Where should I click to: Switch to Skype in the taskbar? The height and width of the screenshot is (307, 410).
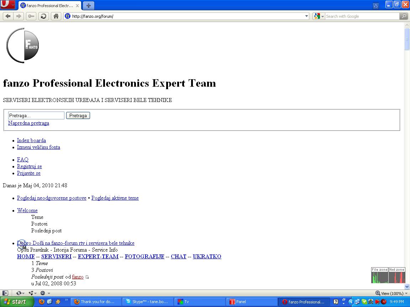(x=148, y=302)
